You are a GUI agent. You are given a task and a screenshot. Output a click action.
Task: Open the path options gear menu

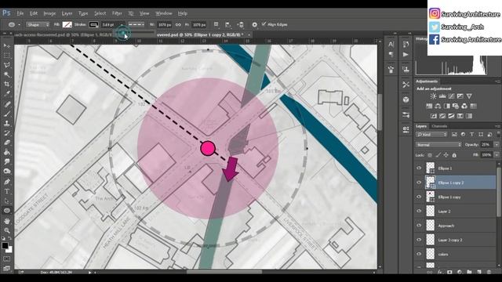click(254, 24)
